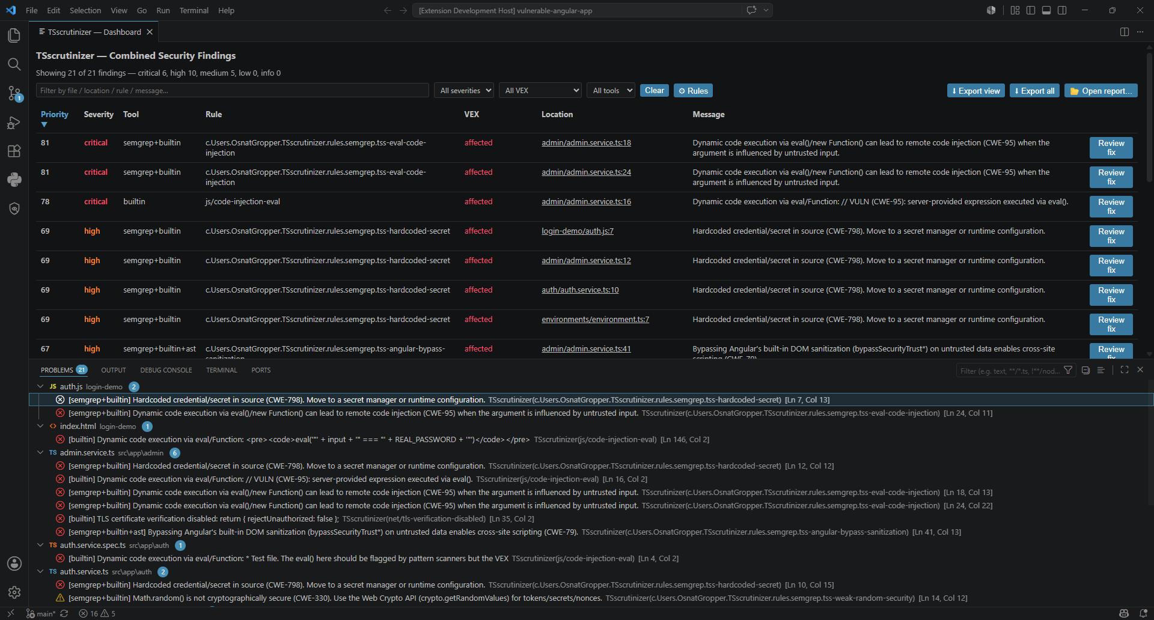The image size is (1154, 620).
Task: Close the TSscrutinizer Dashboard tab
Action: [x=150, y=32]
